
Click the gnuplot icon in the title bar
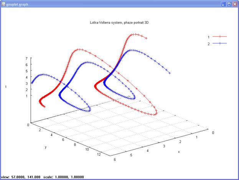point(3,4)
